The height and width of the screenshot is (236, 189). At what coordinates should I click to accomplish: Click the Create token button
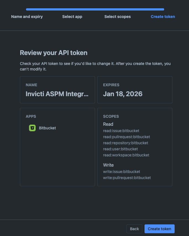pyautogui.click(x=159, y=229)
